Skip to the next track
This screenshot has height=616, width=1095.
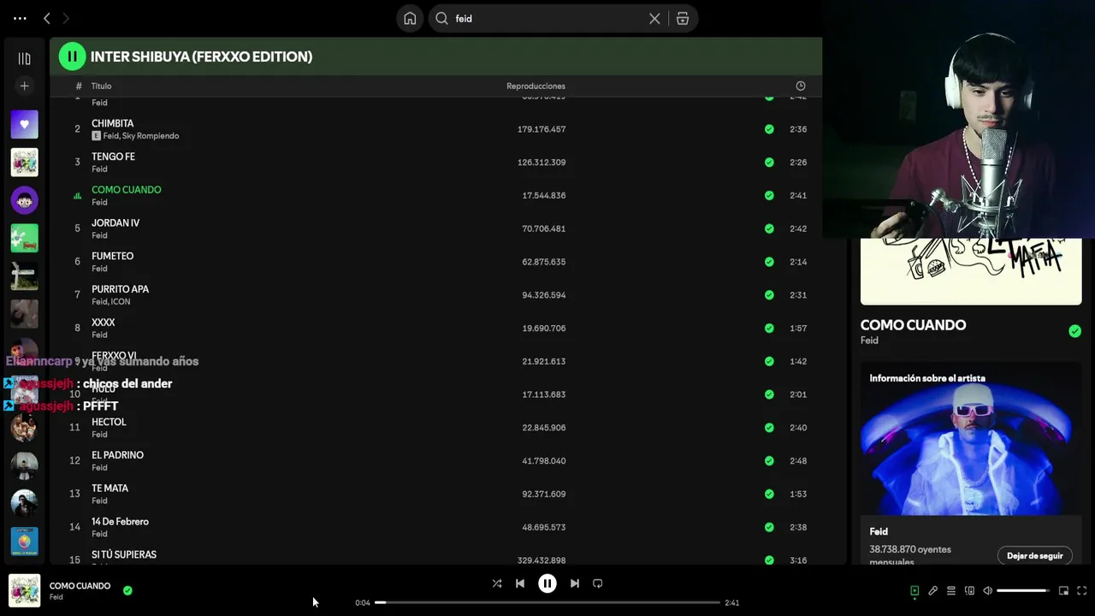575,583
